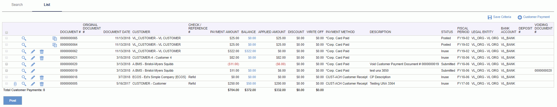
Task: Check the box for document 0000000019
Action: coord(6,70)
